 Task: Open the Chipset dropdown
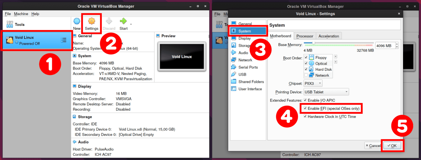click(313, 83)
